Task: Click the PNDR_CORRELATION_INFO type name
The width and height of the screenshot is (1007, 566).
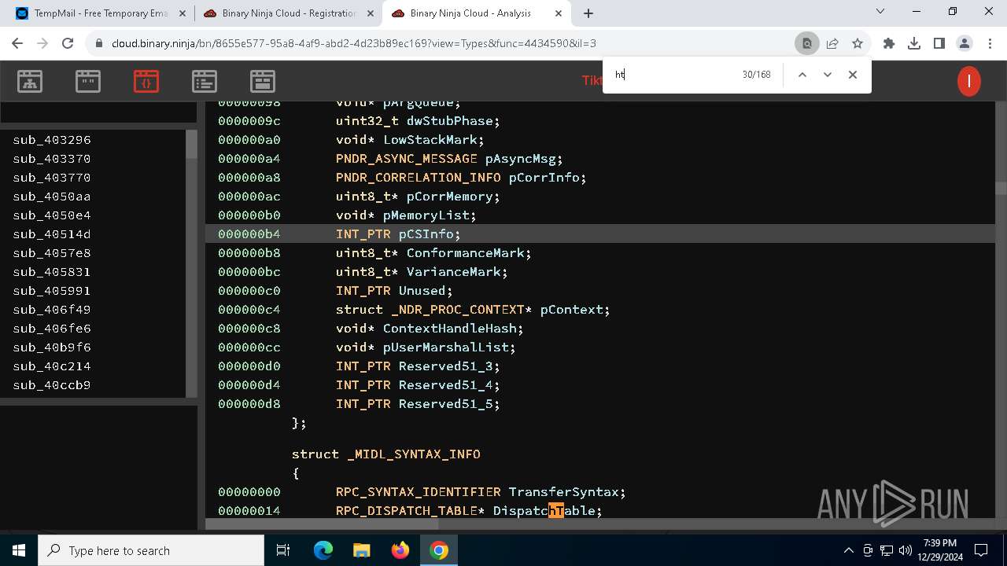Action: [x=418, y=178]
